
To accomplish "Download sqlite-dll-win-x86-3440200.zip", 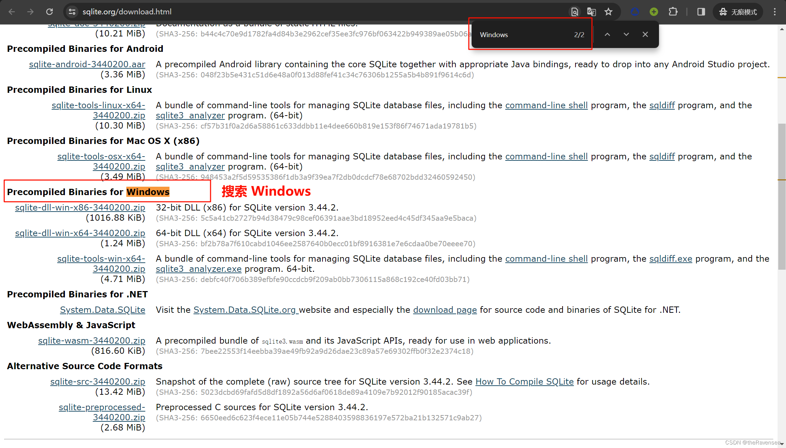I will click(80, 207).
